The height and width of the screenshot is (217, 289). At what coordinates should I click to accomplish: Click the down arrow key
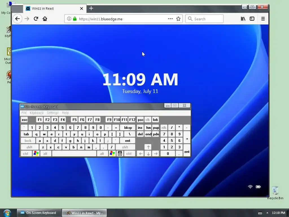(148, 154)
